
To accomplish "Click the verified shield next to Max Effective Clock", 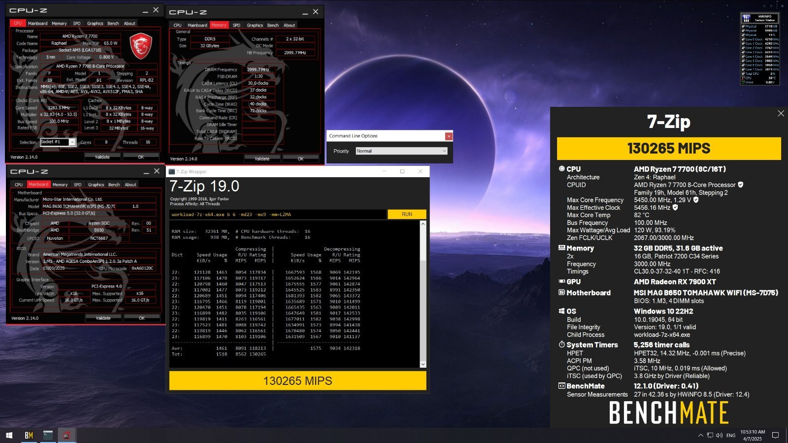I will coord(675,207).
